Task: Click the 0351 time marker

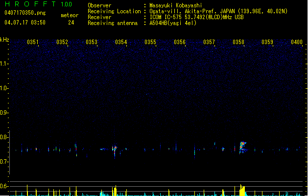Action: [x=33, y=42]
